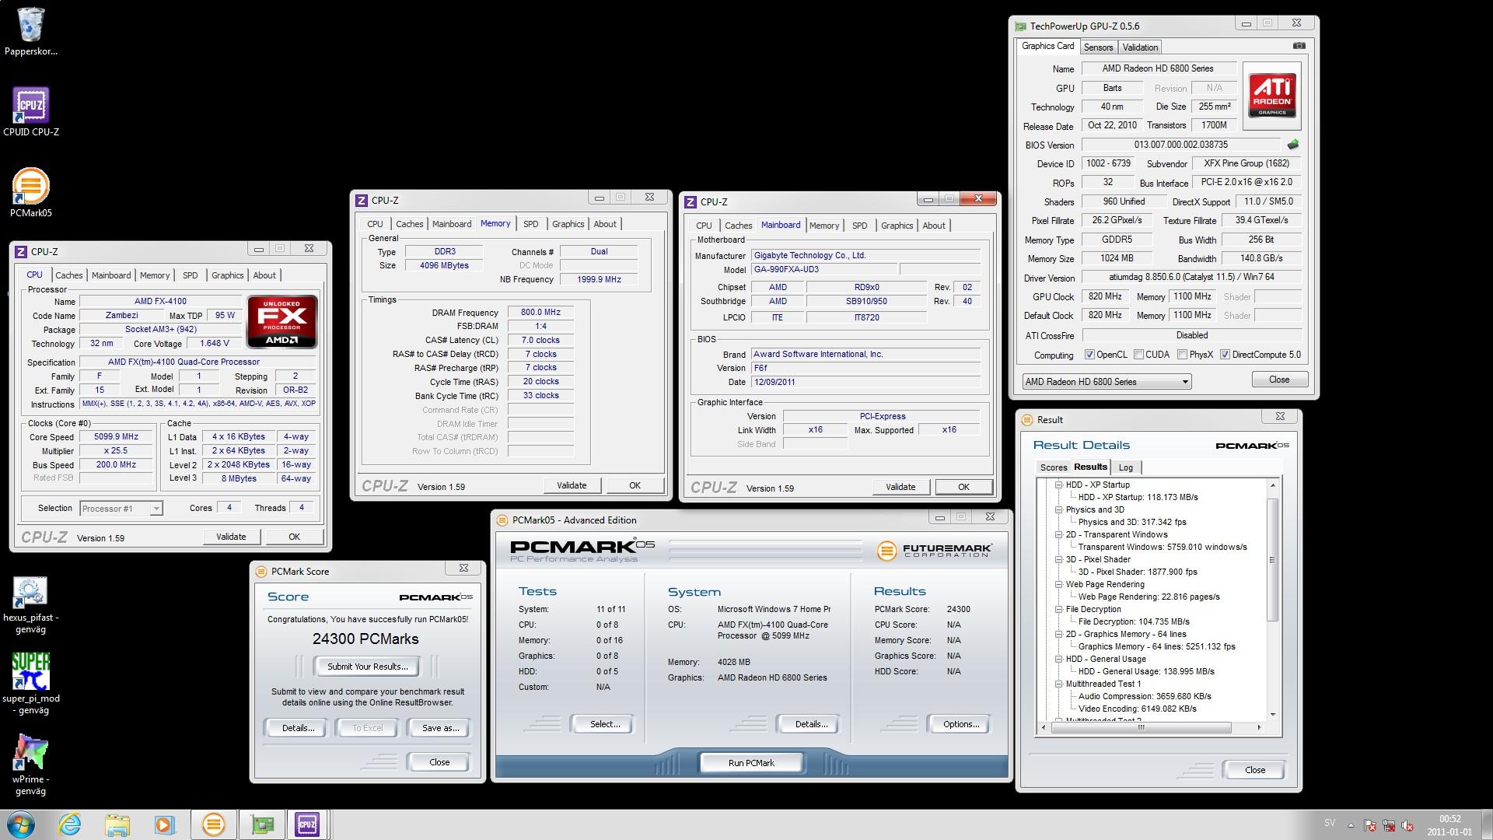1493x840 pixels.
Task: Click the ATI Radeon logo in GPU-Z
Action: [x=1271, y=95]
